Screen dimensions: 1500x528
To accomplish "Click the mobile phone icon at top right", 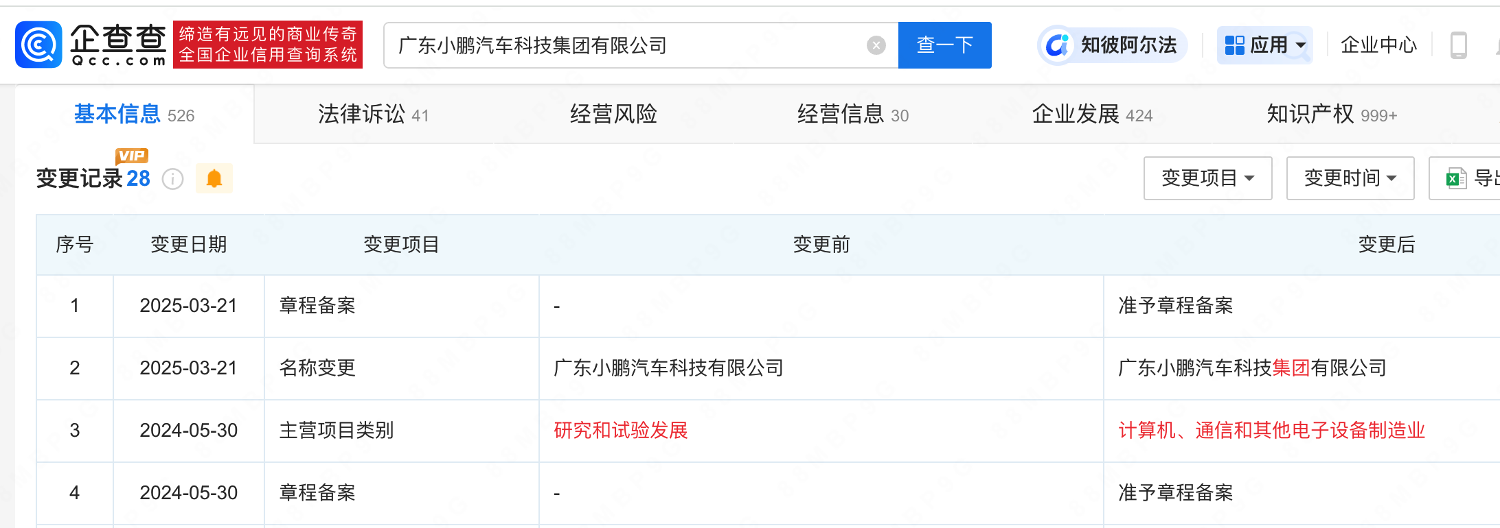I will pos(1457,44).
